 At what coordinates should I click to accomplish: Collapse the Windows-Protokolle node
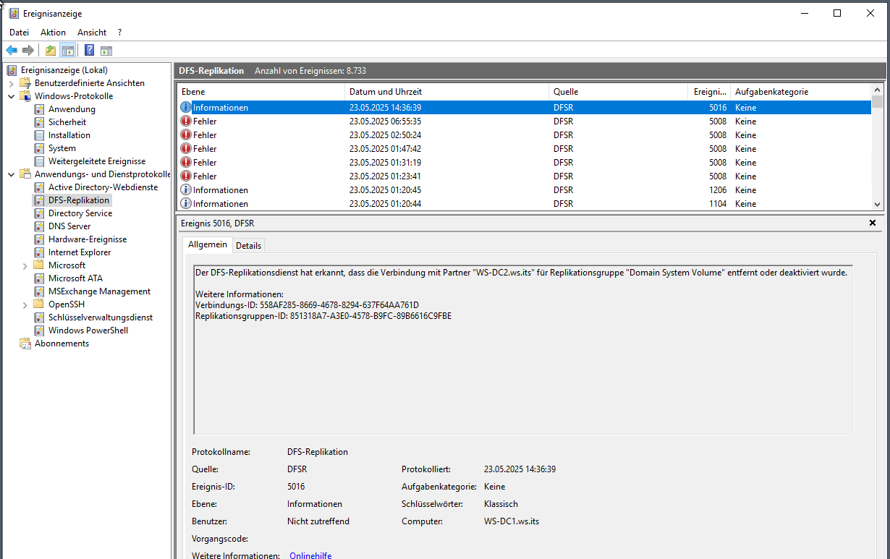click(11, 96)
